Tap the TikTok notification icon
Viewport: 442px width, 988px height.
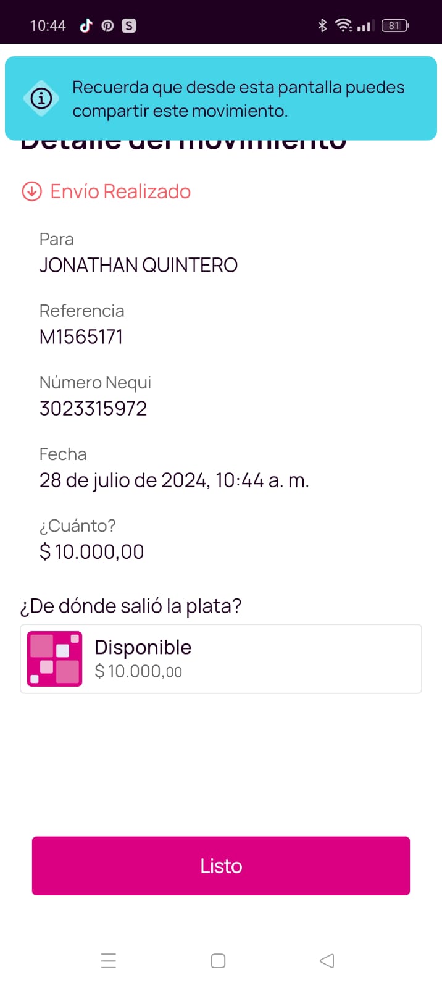[x=86, y=25]
